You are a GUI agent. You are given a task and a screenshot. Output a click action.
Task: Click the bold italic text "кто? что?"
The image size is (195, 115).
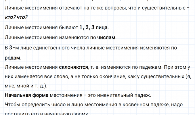click(x=16, y=18)
